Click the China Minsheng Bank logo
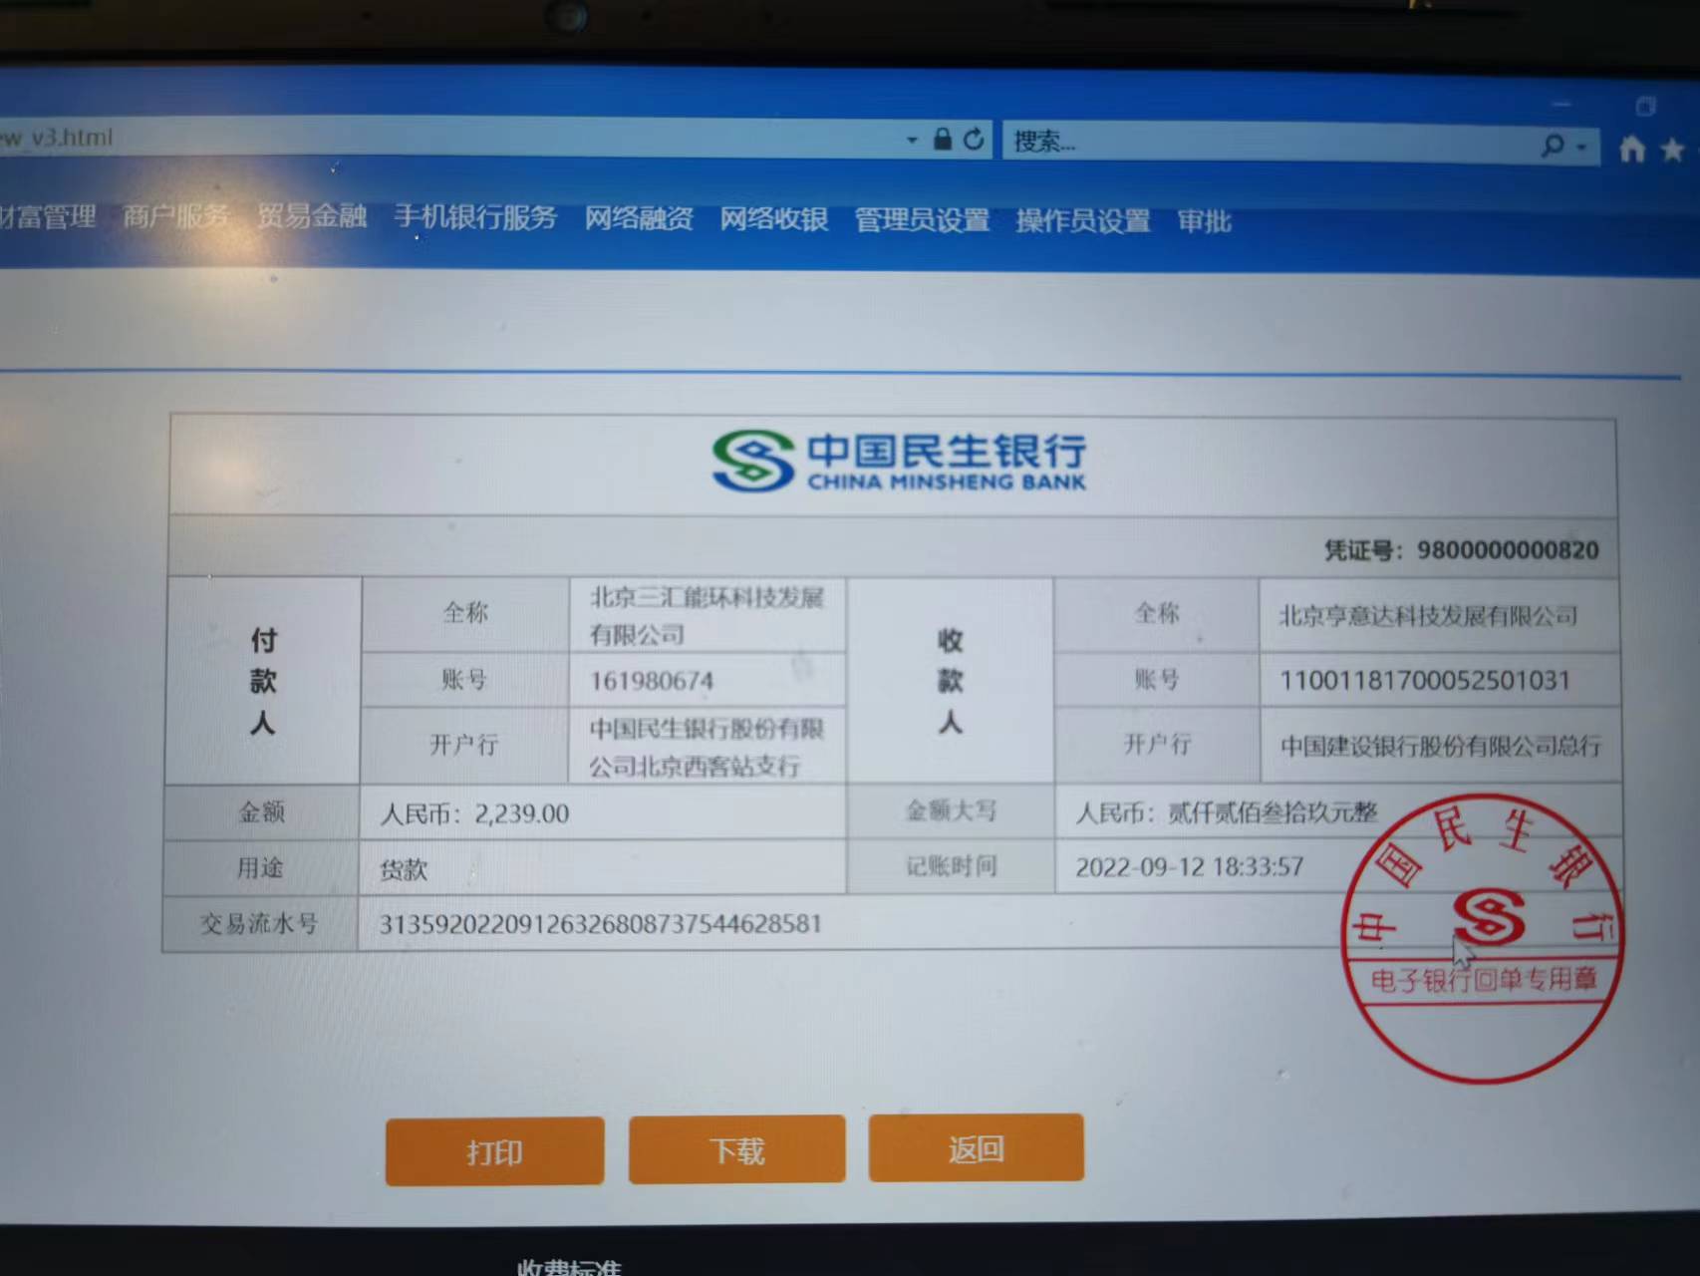 pyautogui.click(x=899, y=462)
